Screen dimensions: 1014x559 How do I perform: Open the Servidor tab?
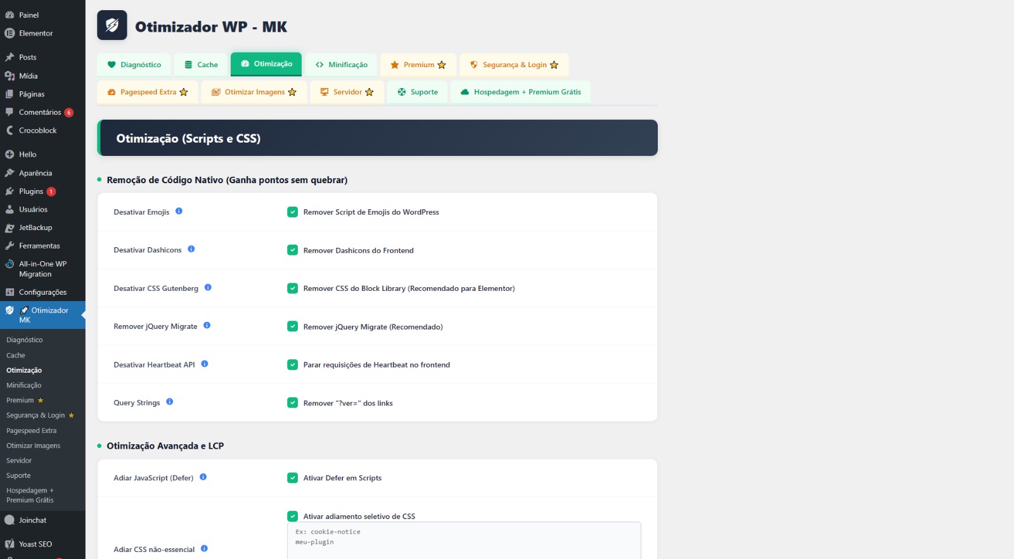click(347, 92)
